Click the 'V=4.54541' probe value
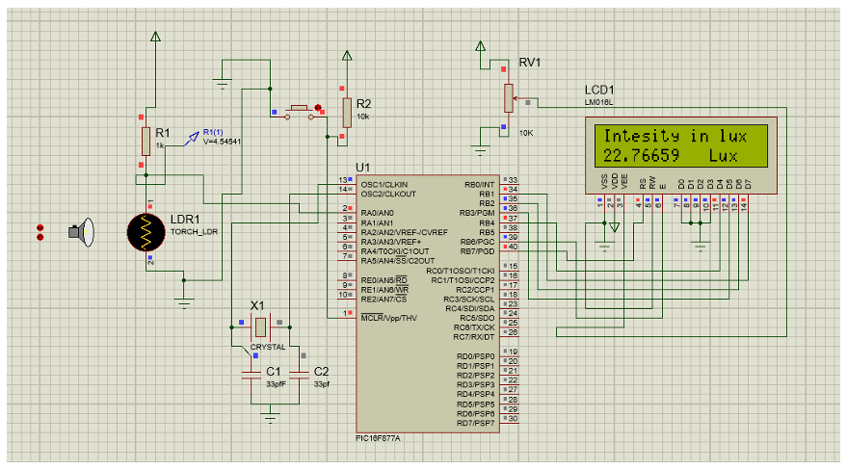 pyautogui.click(x=222, y=142)
